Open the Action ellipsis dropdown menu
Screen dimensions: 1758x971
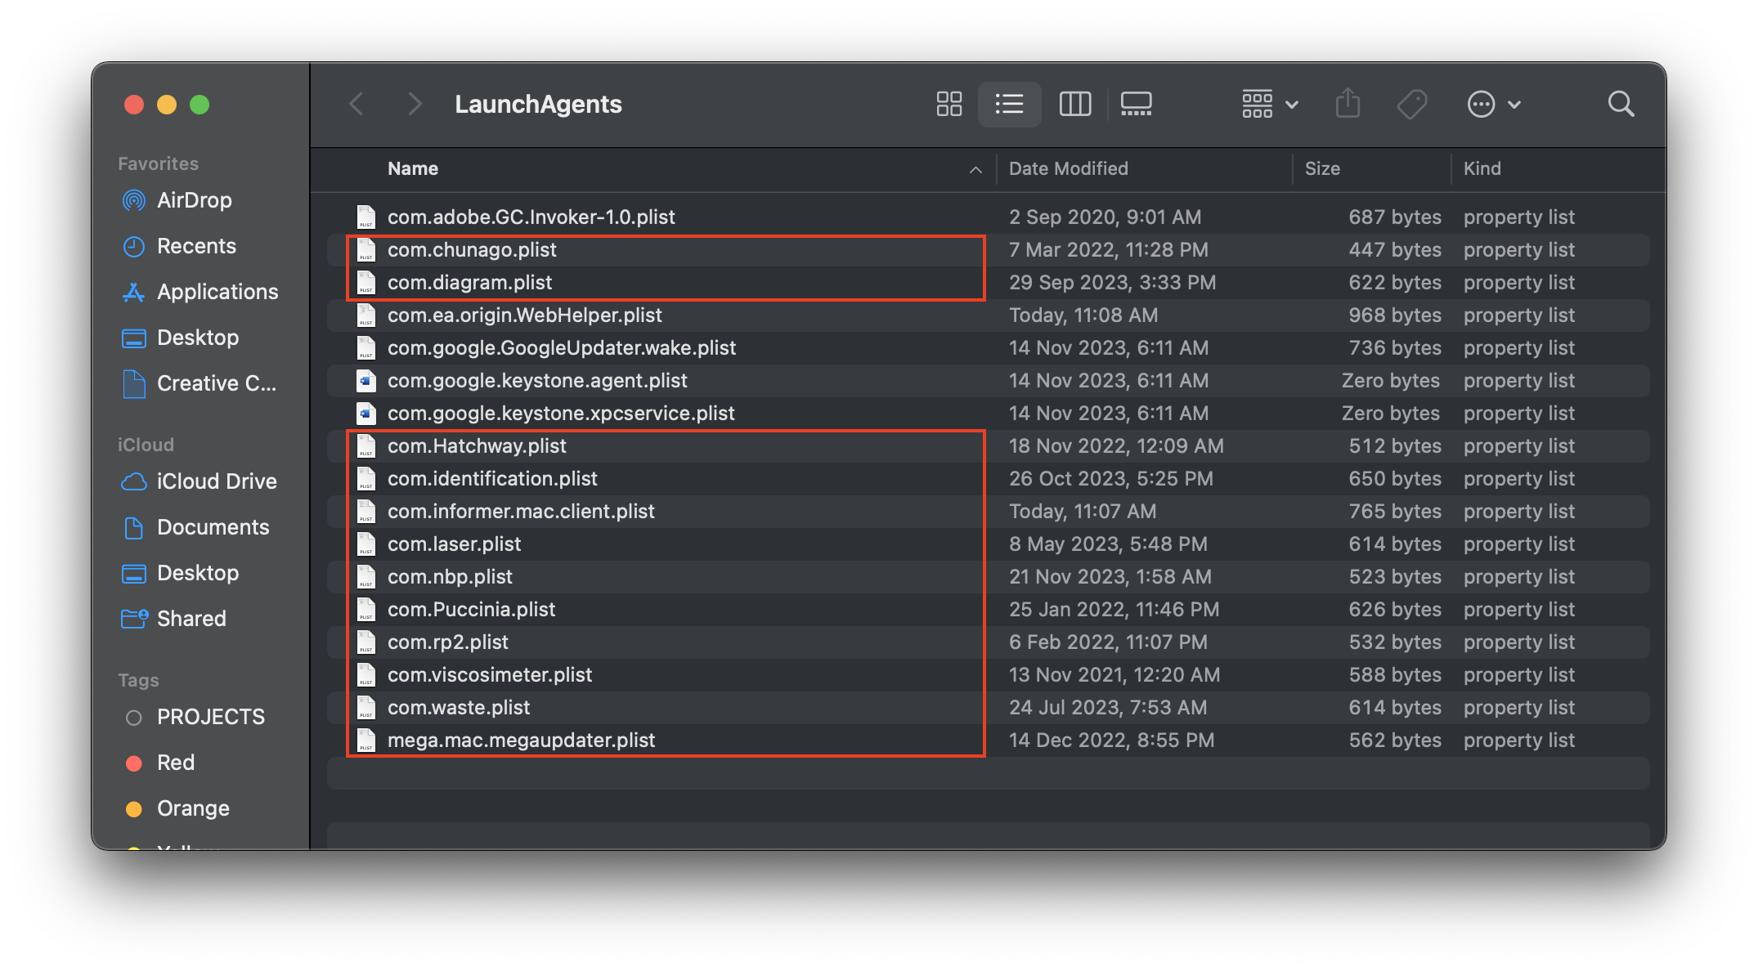(1493, 104)
